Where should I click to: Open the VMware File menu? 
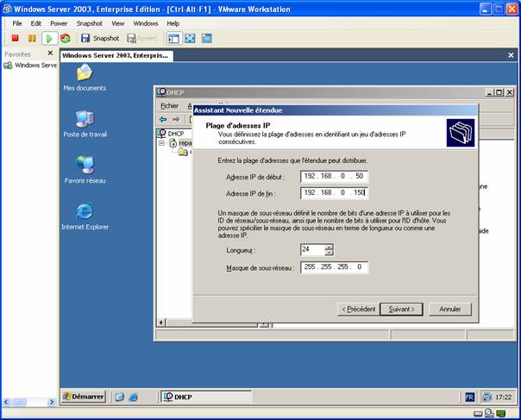(17, 23)
